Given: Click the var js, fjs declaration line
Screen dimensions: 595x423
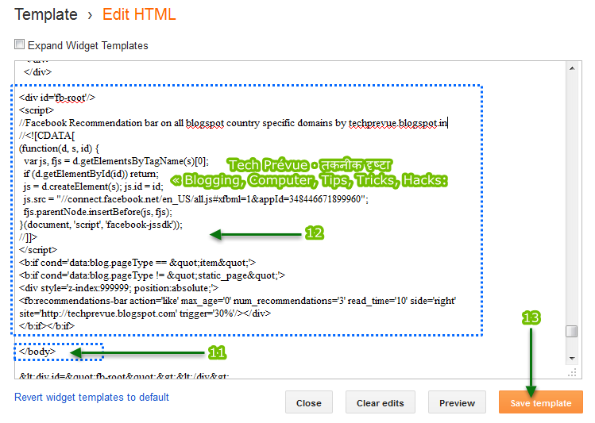Looking at the screenshot, I should tap(116, 161).
